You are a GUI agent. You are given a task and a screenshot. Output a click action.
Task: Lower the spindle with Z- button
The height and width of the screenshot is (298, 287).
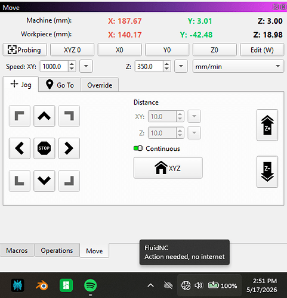267,172
